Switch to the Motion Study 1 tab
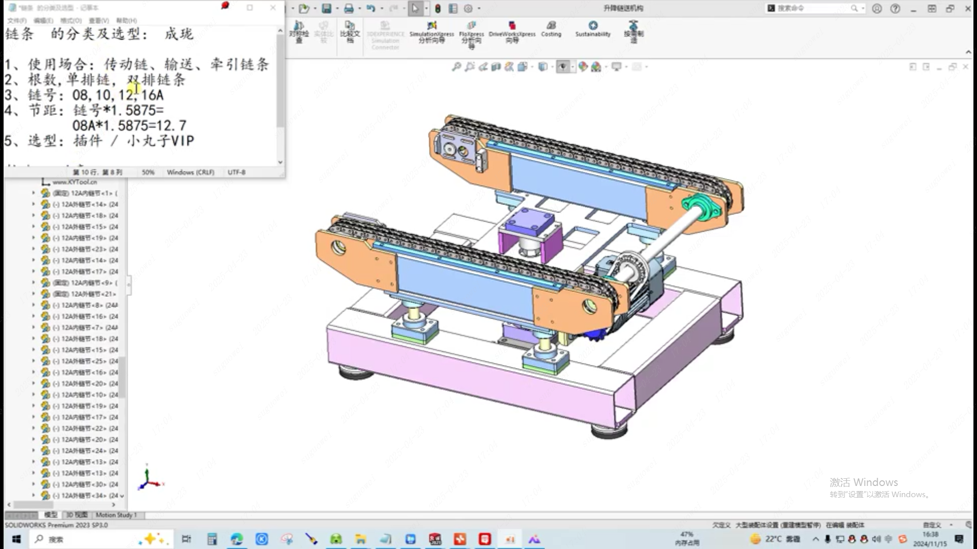 (116, 515)
